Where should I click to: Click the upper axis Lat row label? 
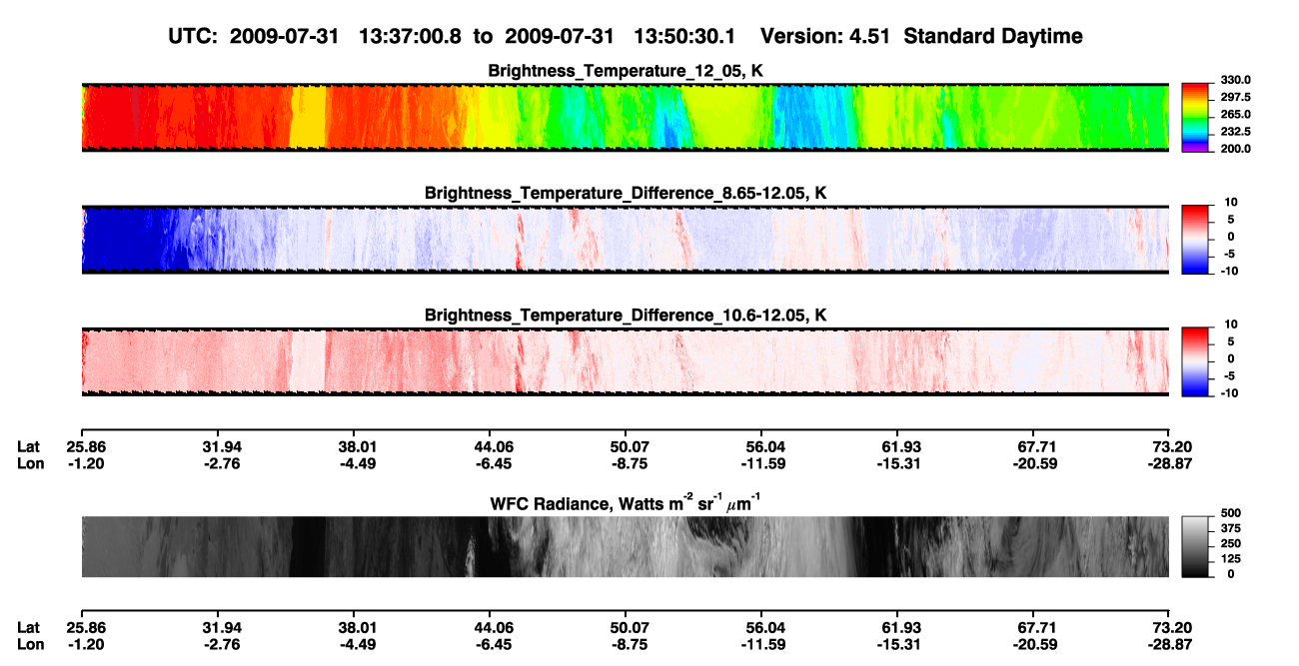(x=28, y=447)
